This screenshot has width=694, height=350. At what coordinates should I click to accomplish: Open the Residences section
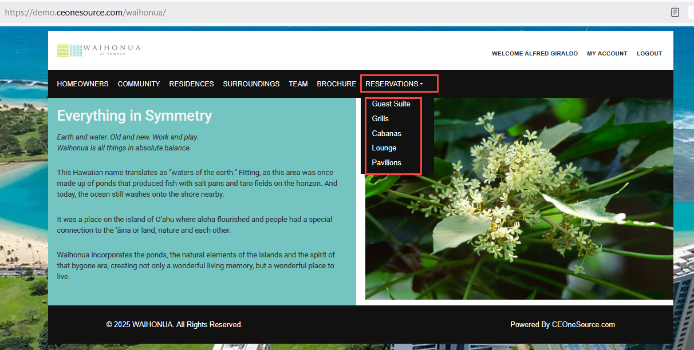pyautogui.click(x=191, y=84)
